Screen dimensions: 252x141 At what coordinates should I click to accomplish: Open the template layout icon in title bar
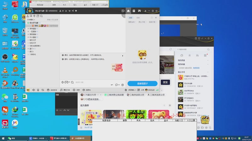(x=134, y=11)
